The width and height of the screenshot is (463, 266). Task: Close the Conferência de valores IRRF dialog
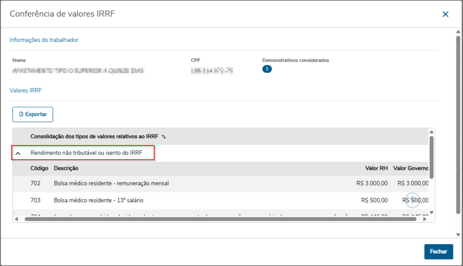pos(445,14)
